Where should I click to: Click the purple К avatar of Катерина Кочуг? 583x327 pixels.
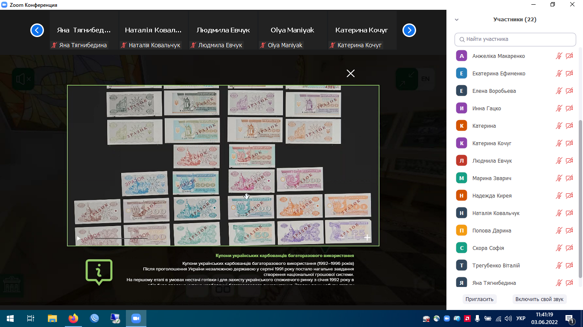[462, 143]
